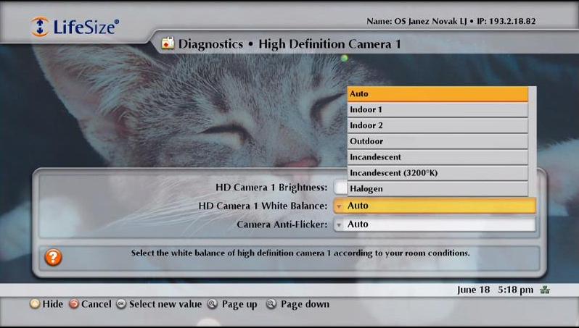Image resolution: width=579 pixels, height=328 pixels.
Task: Open the Camera Anti-Flicker dropdown
Action: 435,224
